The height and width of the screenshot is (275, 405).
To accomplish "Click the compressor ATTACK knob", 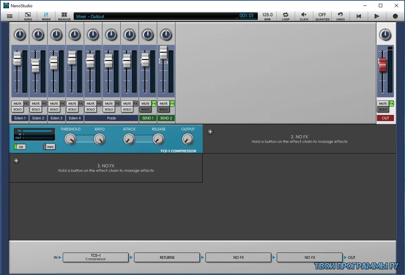I will (x=129, y=139).
